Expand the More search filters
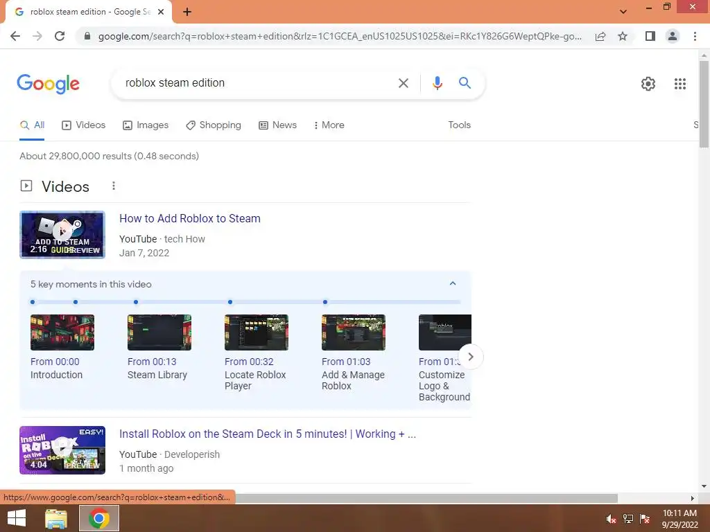 pos(329,125)
